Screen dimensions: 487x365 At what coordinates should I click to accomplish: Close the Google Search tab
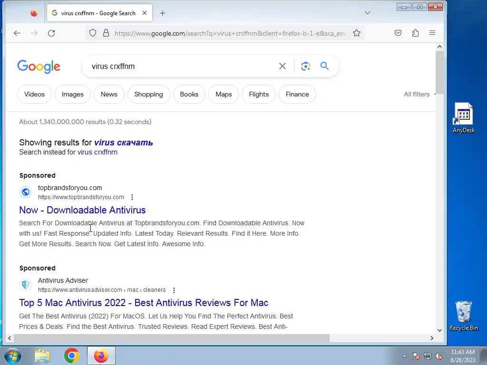[x=145, y=13]
